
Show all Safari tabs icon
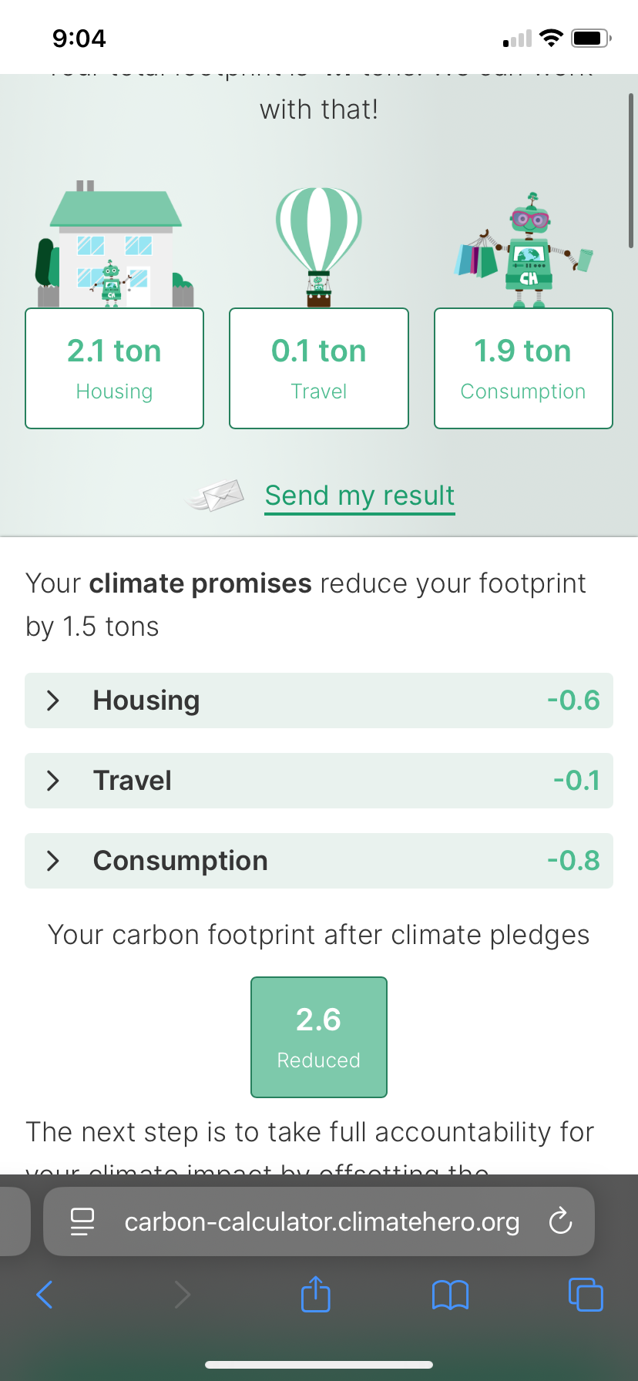(586, 1295)
